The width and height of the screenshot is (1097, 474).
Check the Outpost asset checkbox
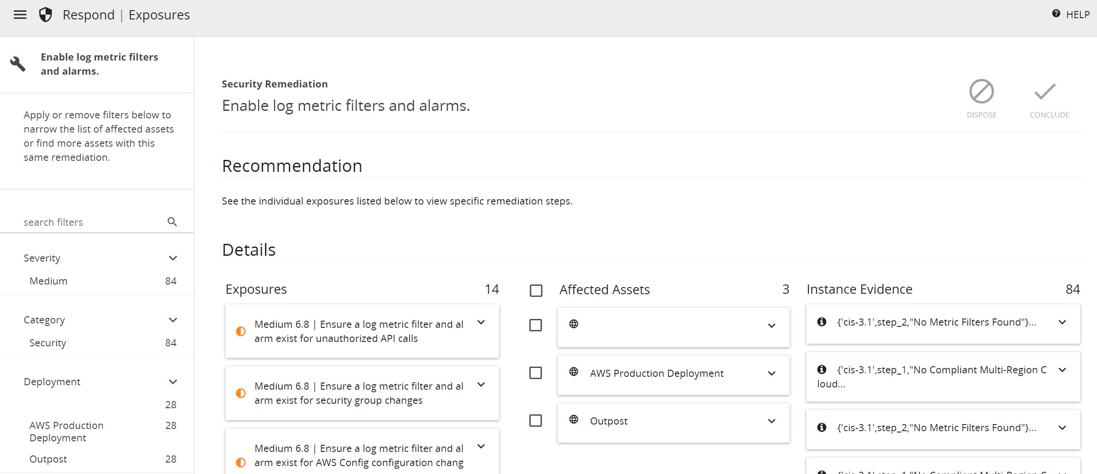pos(536,421)
